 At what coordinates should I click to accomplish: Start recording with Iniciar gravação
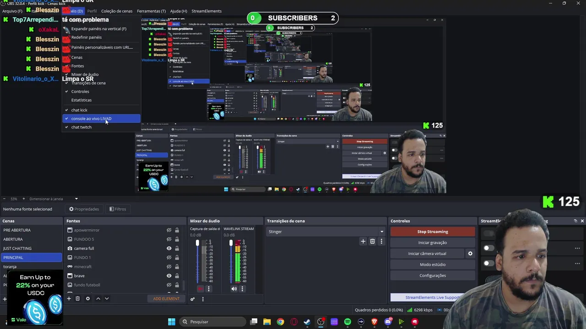433,243
